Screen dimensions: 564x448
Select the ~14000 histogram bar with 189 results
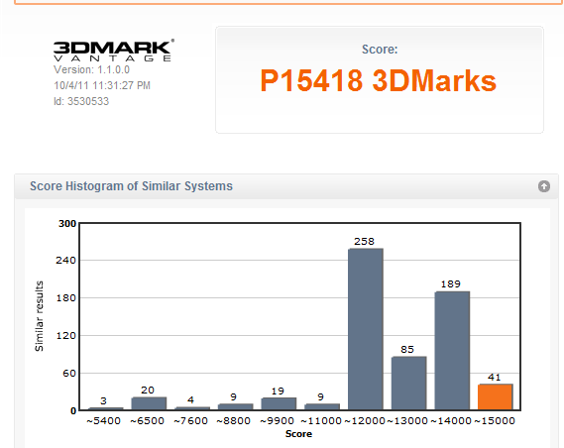(x=452, y=351)
